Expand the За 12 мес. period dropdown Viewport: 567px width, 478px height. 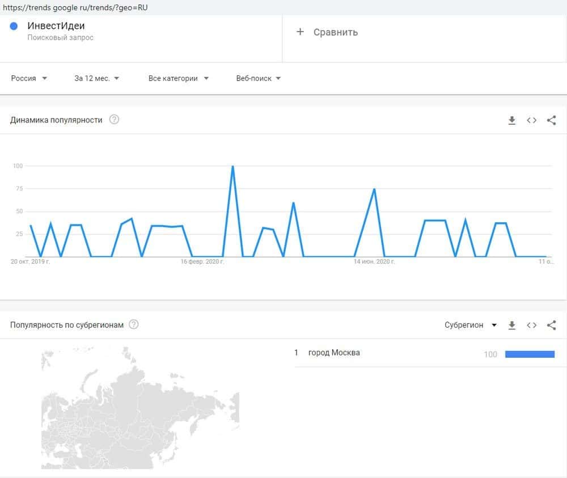tap(96, 78)
